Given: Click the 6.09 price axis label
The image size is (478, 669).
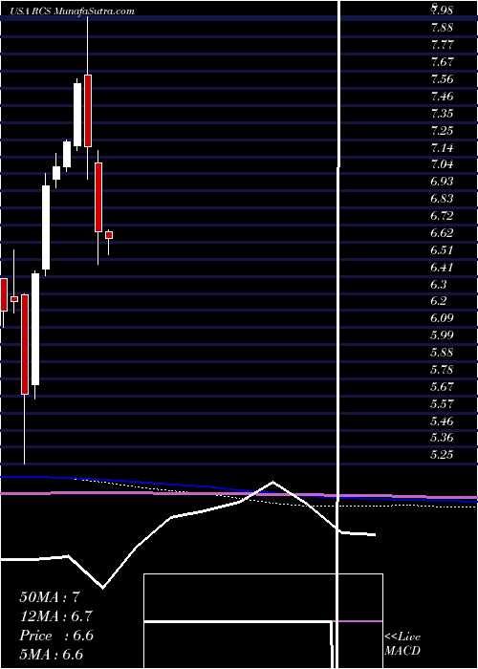Looking at the screenshot, I should [442, 318].
